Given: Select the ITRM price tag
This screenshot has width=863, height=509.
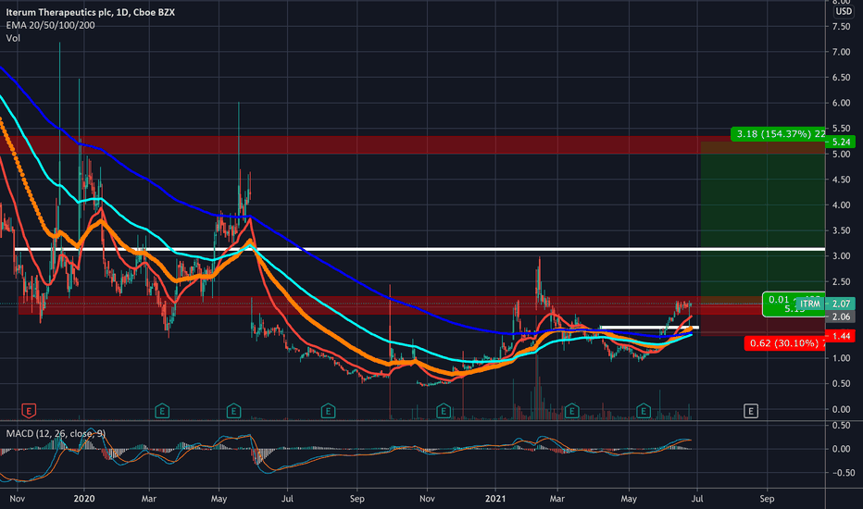Looking at the screenshot, I should (809, 304).
